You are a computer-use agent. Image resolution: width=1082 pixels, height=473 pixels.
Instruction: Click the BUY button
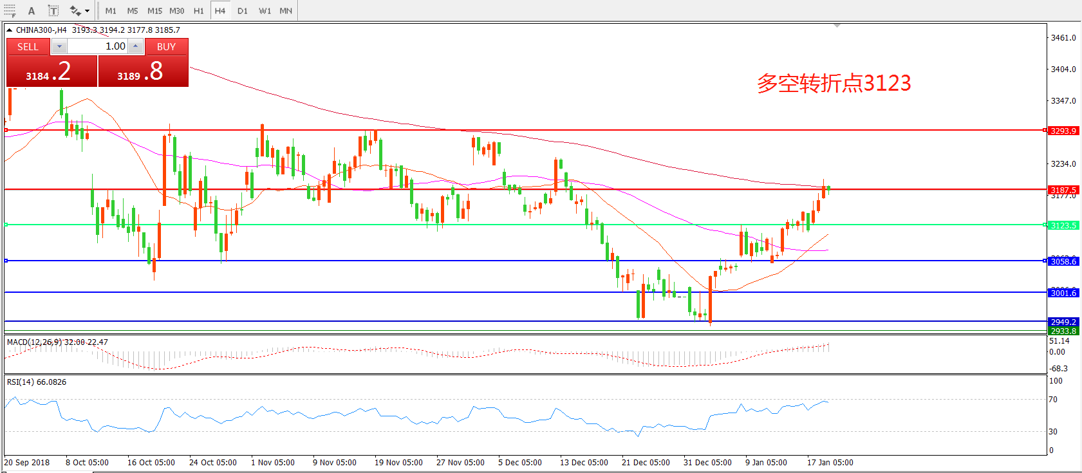point(166,46)
